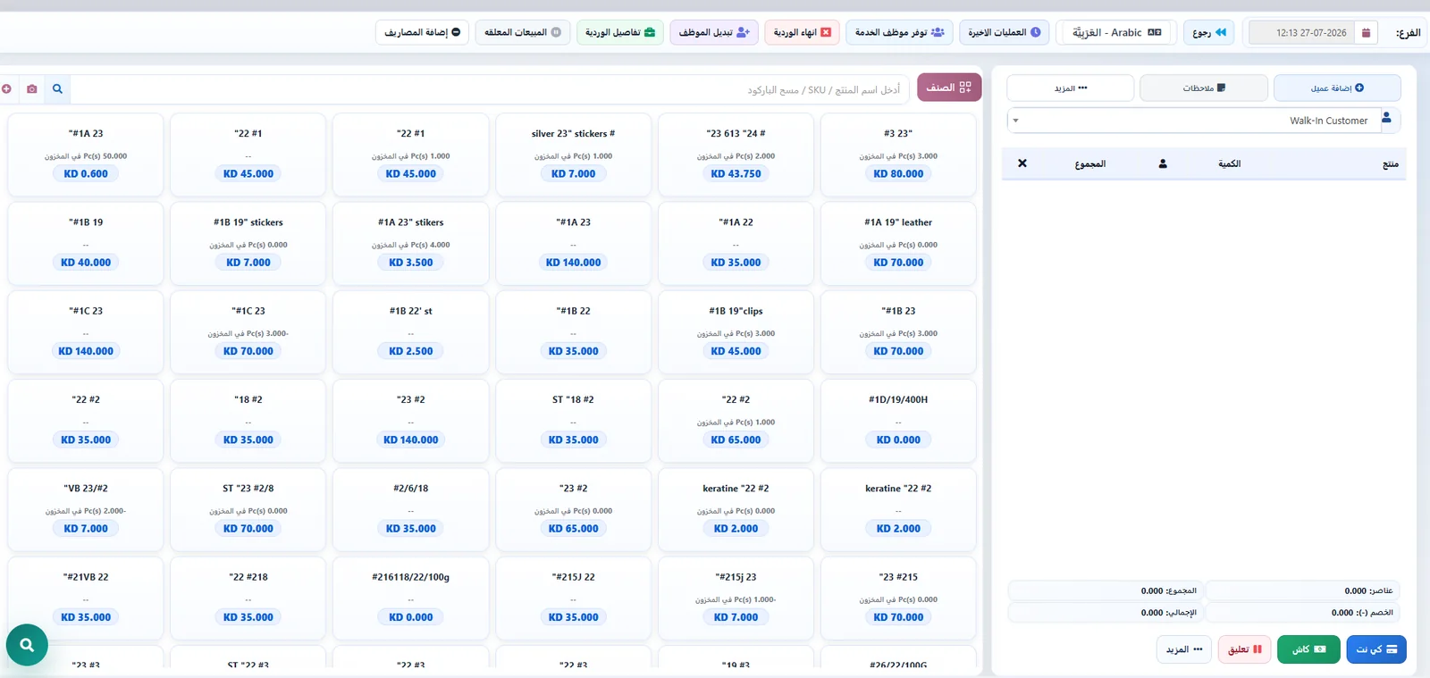The image size is (1430, 678).
Task: Open المبيعات المعلقة suspended sales
Action: coord(523,33)
